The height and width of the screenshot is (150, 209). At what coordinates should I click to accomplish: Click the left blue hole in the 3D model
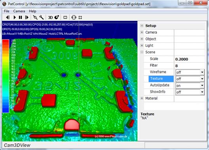click(x=64, y=75)
